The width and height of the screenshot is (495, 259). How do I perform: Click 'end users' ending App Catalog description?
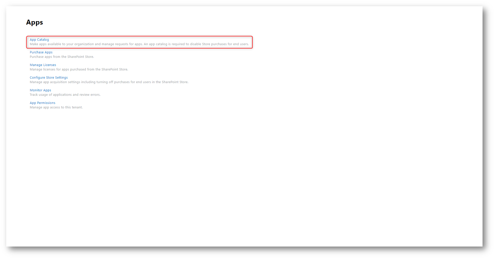point(241,44)
